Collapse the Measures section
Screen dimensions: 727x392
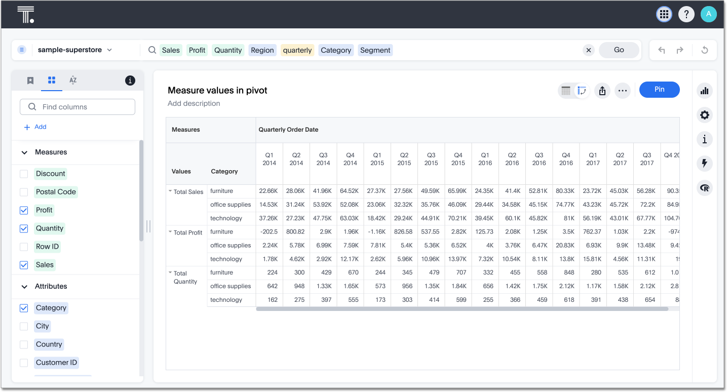[x=24, y=152]
